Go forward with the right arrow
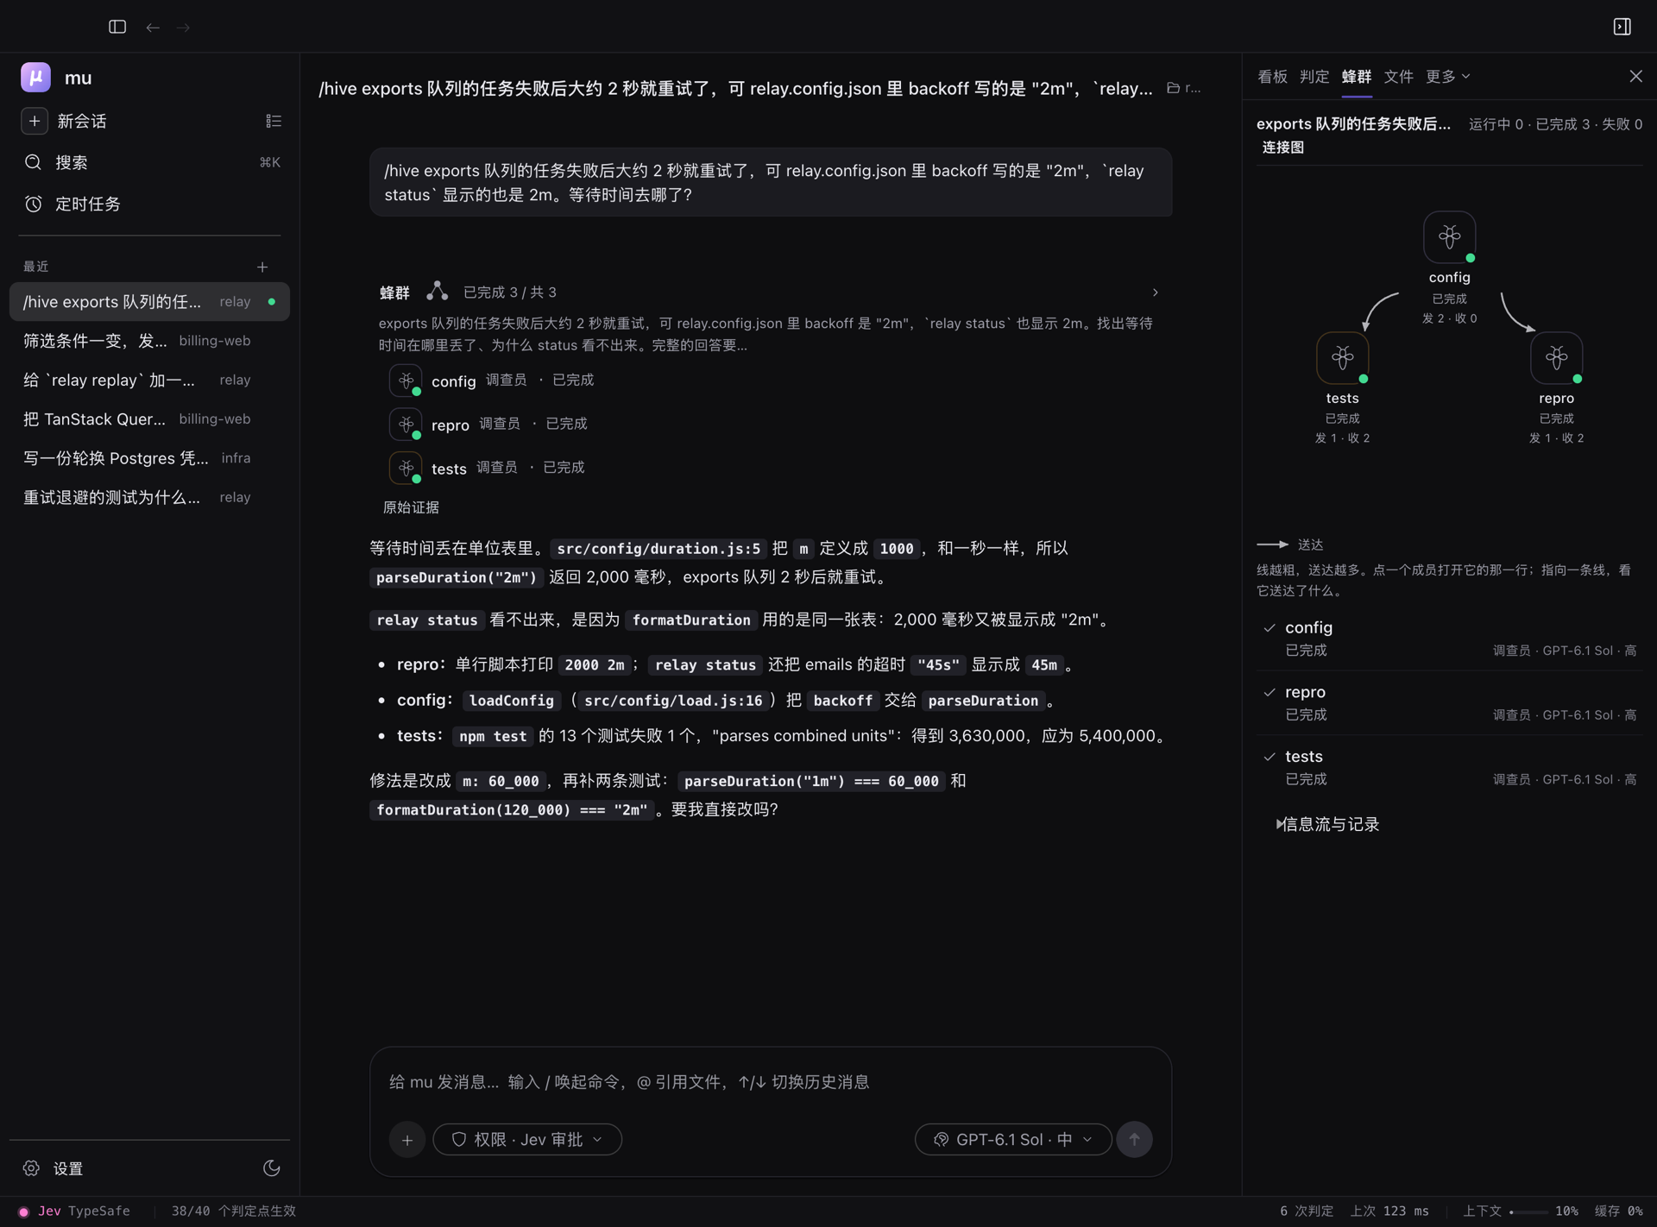The height and width of the screenshot is (1227, 1657). click(183, 28)
